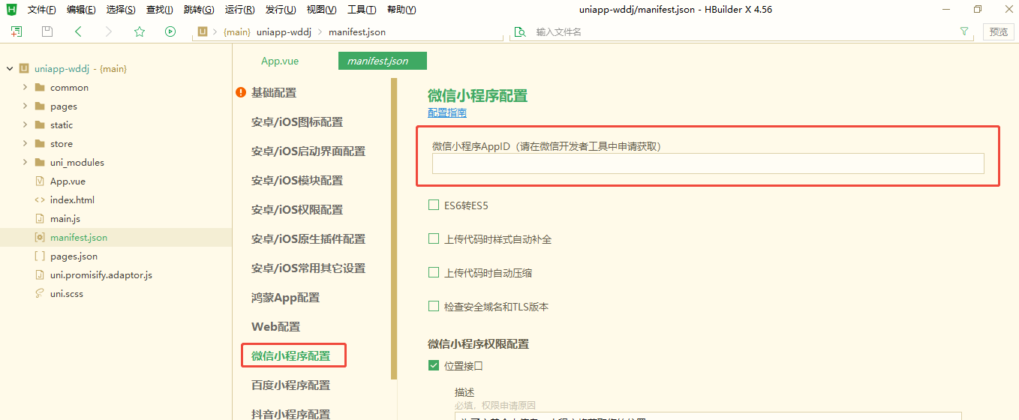Click breadcrumb chevron before manifest.json

coord(320,32)
